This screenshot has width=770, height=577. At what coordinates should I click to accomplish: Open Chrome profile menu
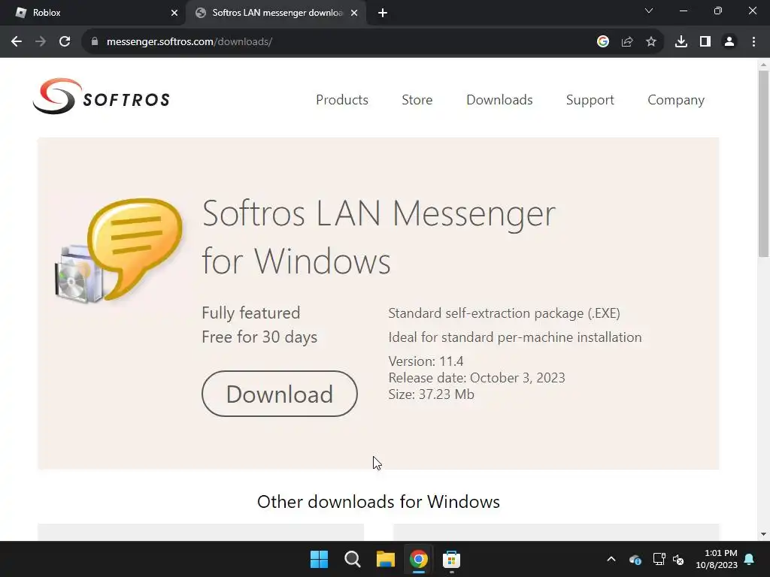click(x=729, y=42)
